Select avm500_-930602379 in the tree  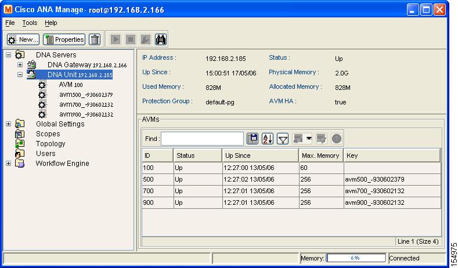pyautogui.click(x=86, y=95)
